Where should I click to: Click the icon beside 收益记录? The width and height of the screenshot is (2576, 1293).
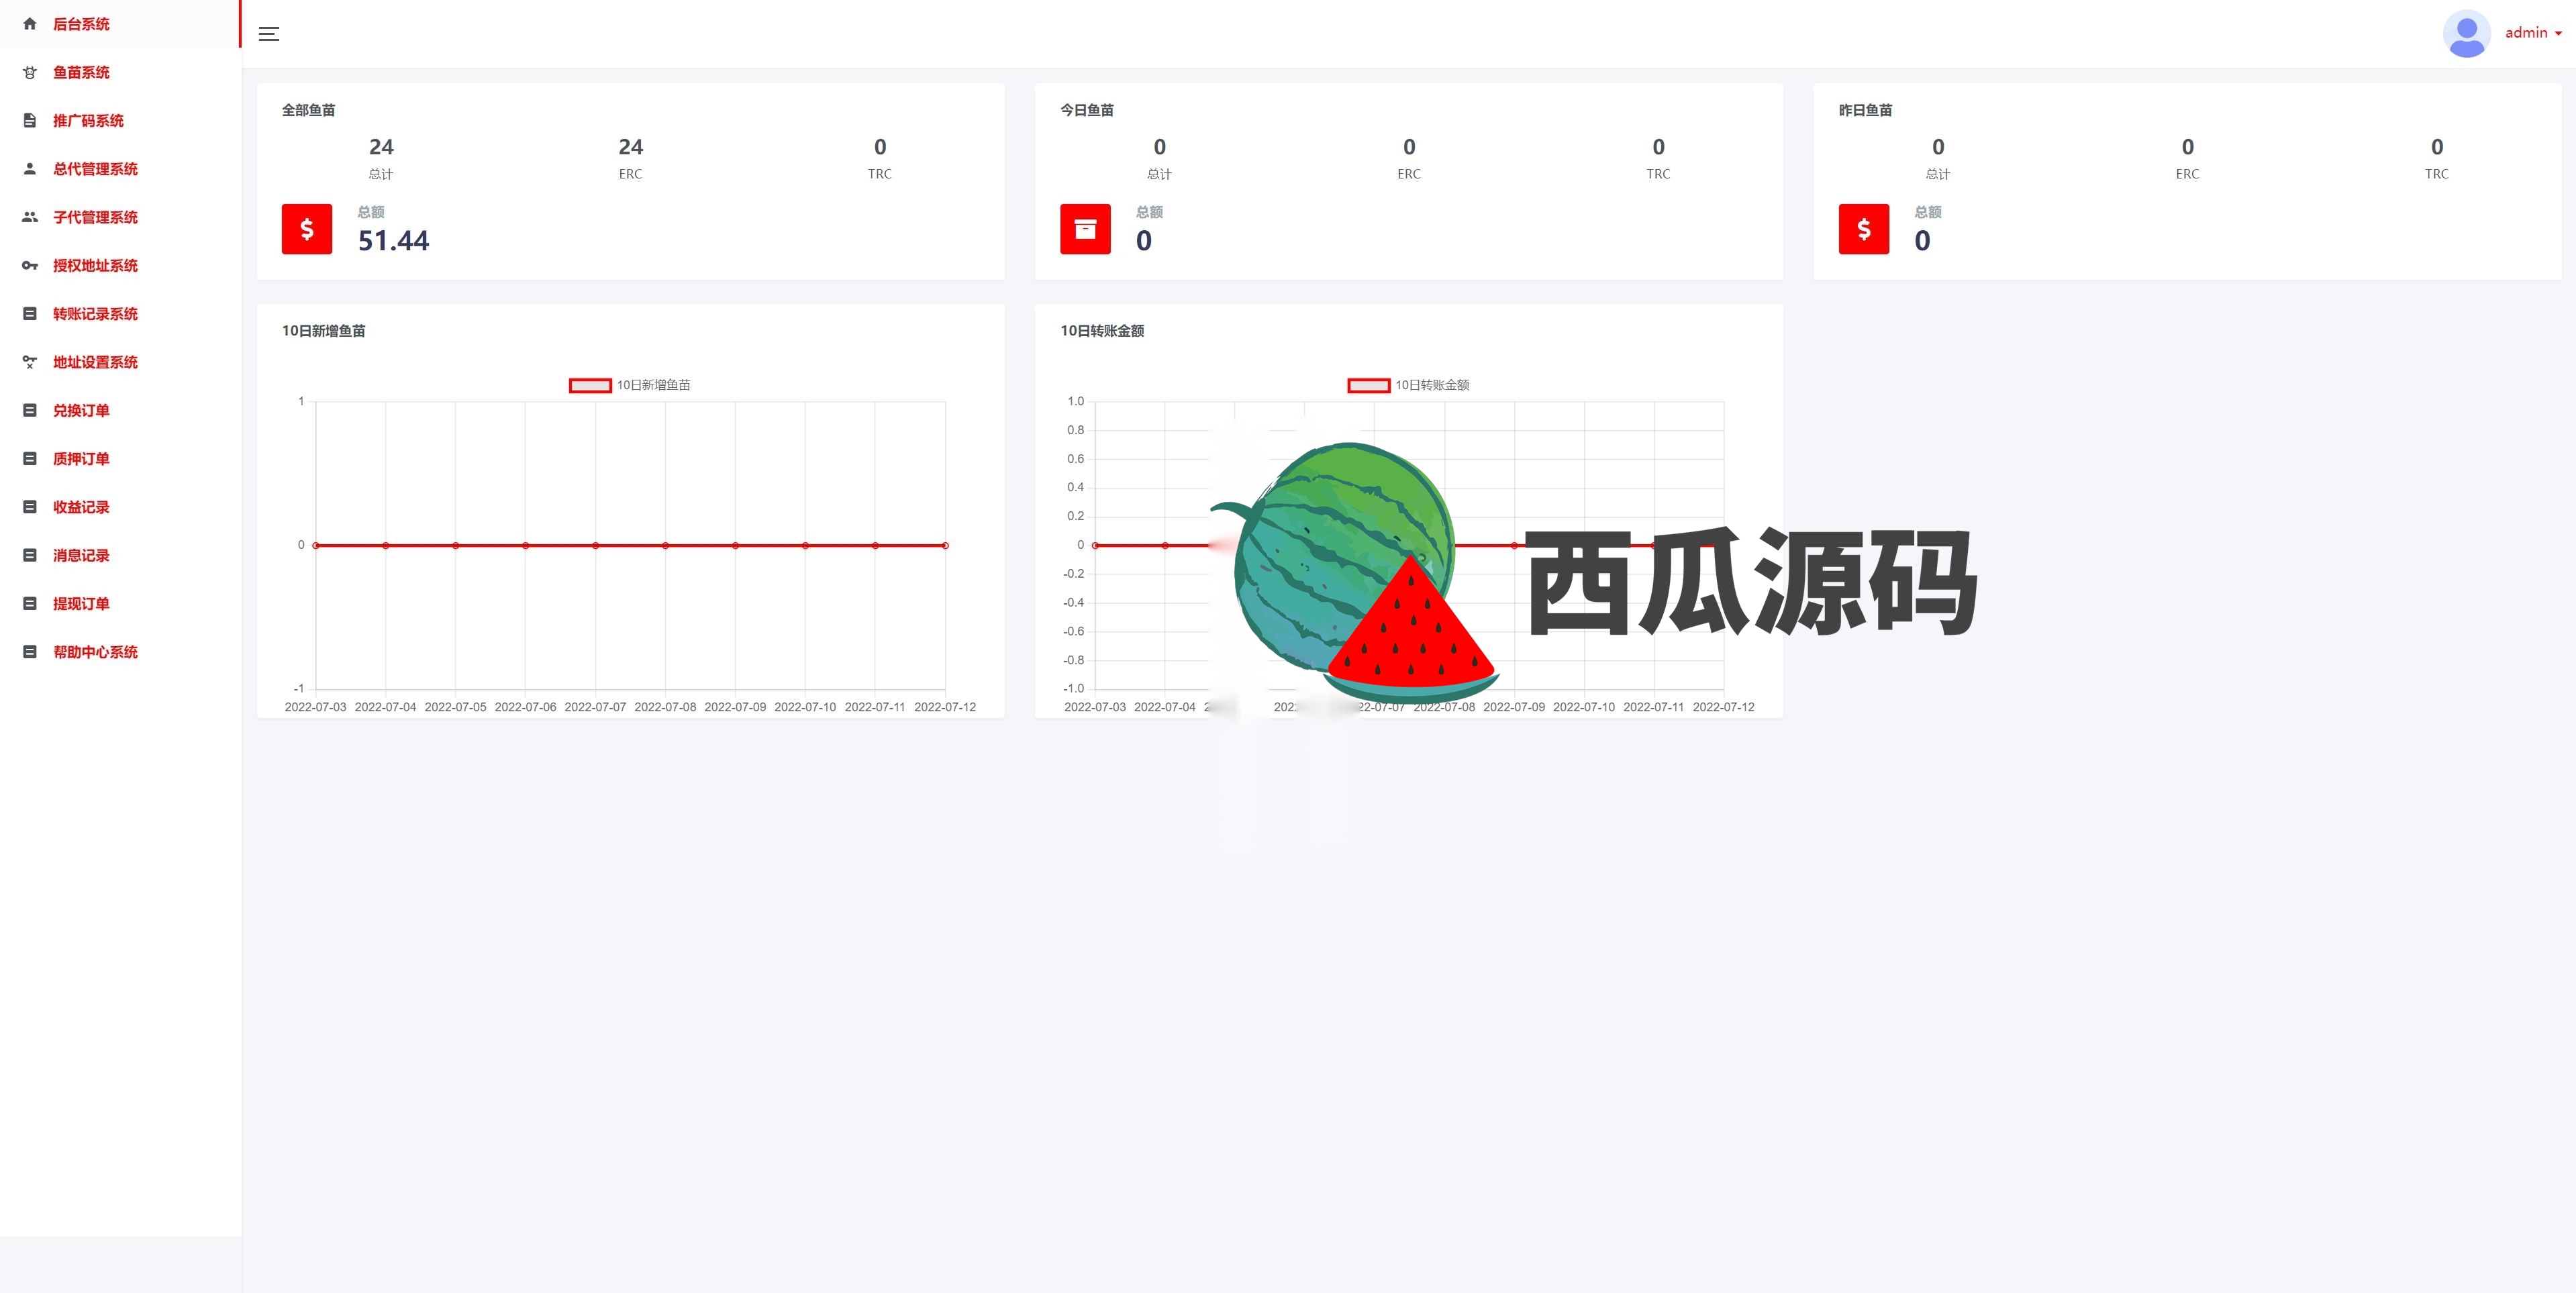point(30,507)
